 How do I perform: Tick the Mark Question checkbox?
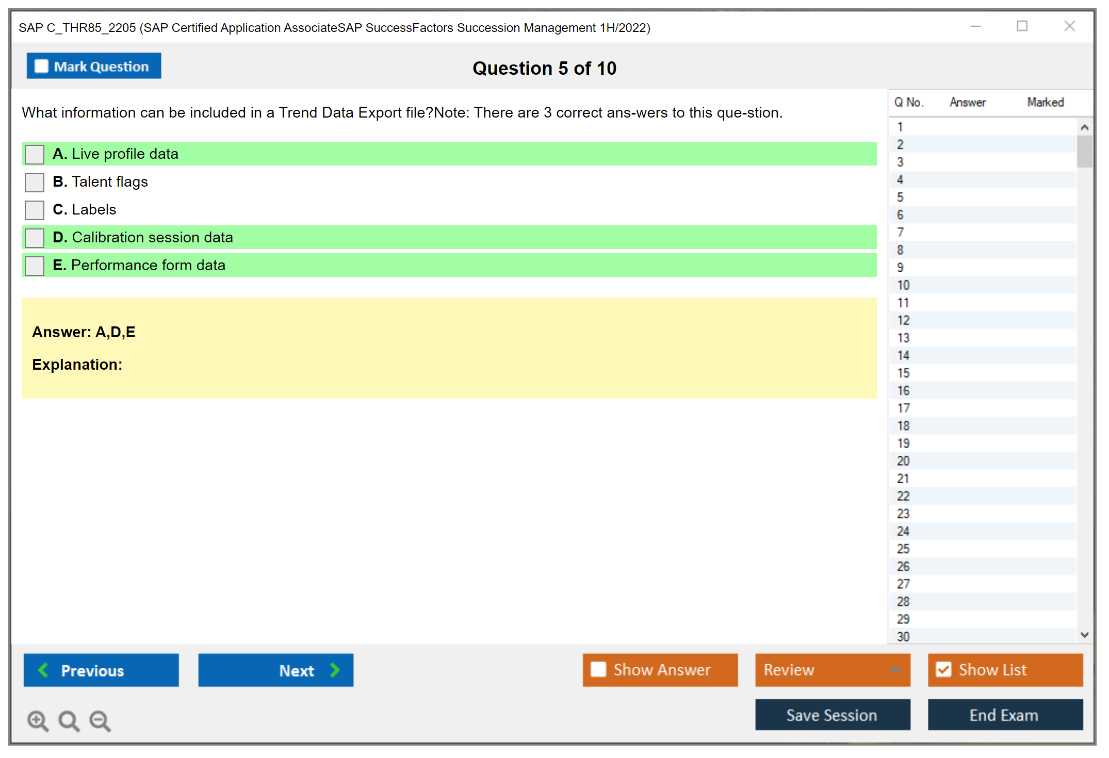[x=41, y=66]
